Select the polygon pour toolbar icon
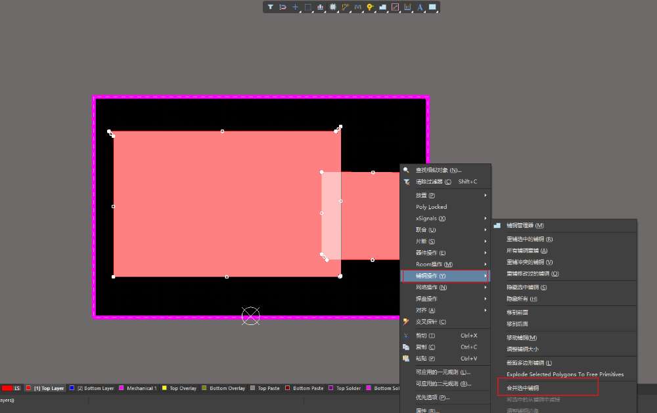The height and width of the screenshot is (413, 657). point(382,7)
